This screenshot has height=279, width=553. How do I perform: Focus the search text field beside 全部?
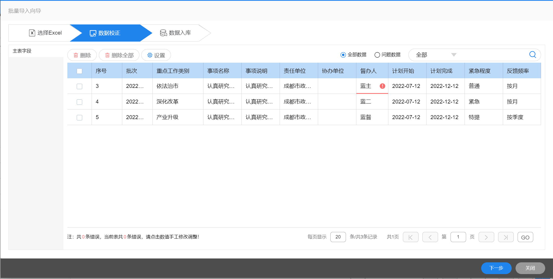coord(493,55)
